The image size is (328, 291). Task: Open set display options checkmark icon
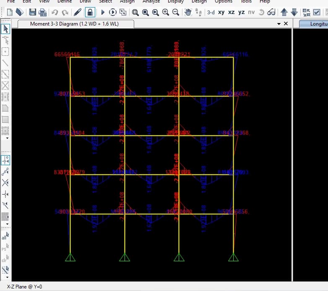317,12
